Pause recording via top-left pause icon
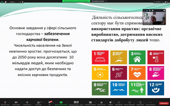Screen dimensions: 170x106 pyautogui.click(x=20, y=2)
